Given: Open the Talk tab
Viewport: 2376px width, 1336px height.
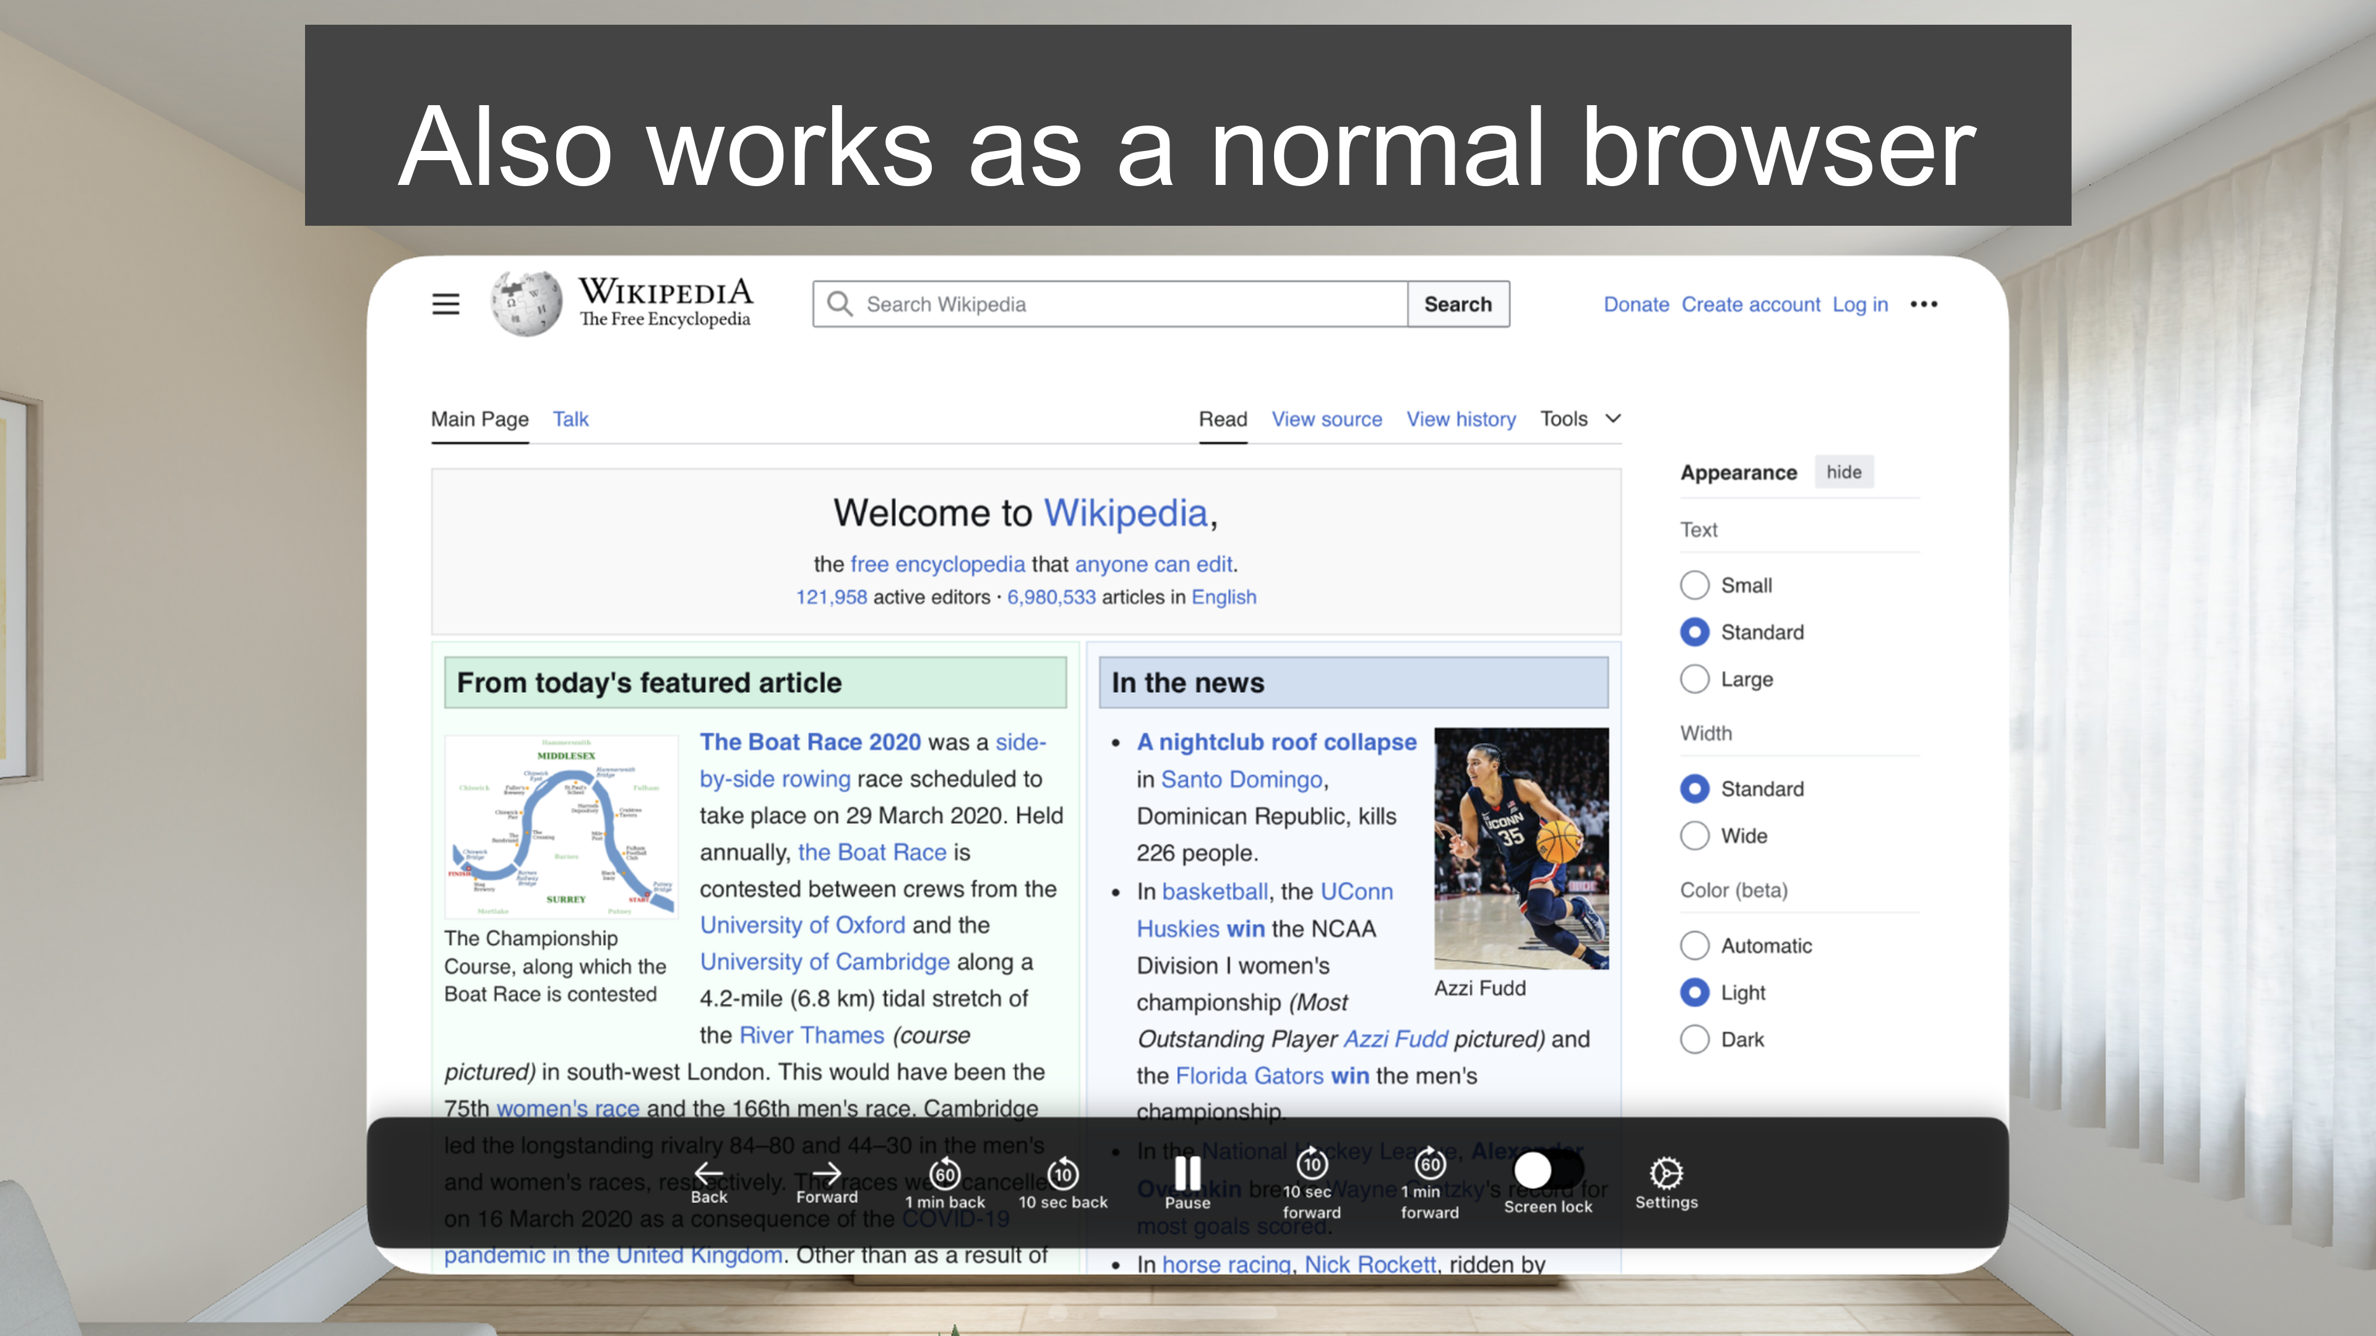Looking at the screenshot, I should pyautogui.click(x=570, y=419).
